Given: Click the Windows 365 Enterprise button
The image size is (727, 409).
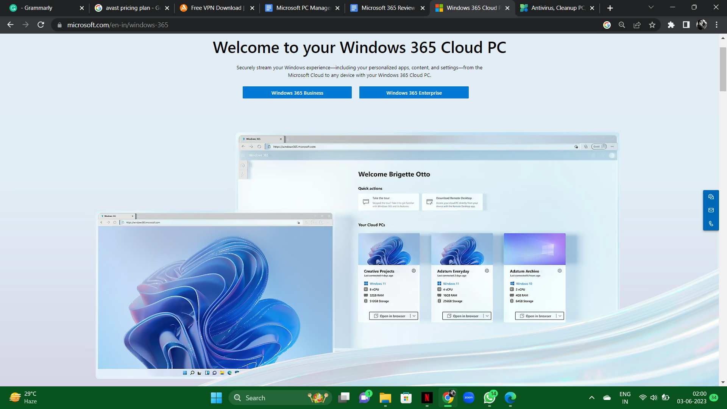Looking at the screenshot, I should click(414, 92).
